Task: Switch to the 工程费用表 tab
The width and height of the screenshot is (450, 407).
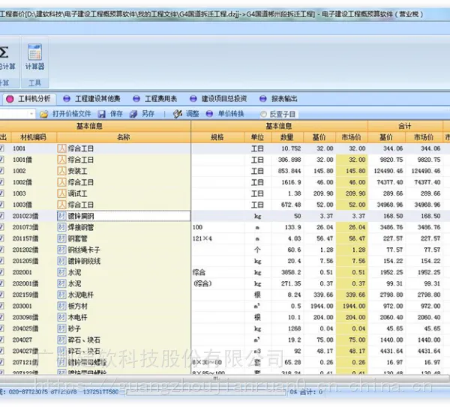Action: point(155,99)
